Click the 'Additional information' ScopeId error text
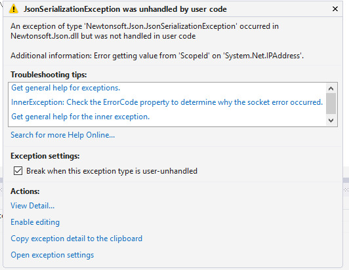The image size is (349, 270). (x=157, y=56)
